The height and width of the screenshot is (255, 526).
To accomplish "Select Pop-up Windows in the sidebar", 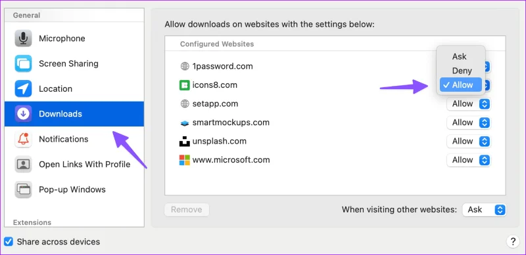I will coord(74,189).
